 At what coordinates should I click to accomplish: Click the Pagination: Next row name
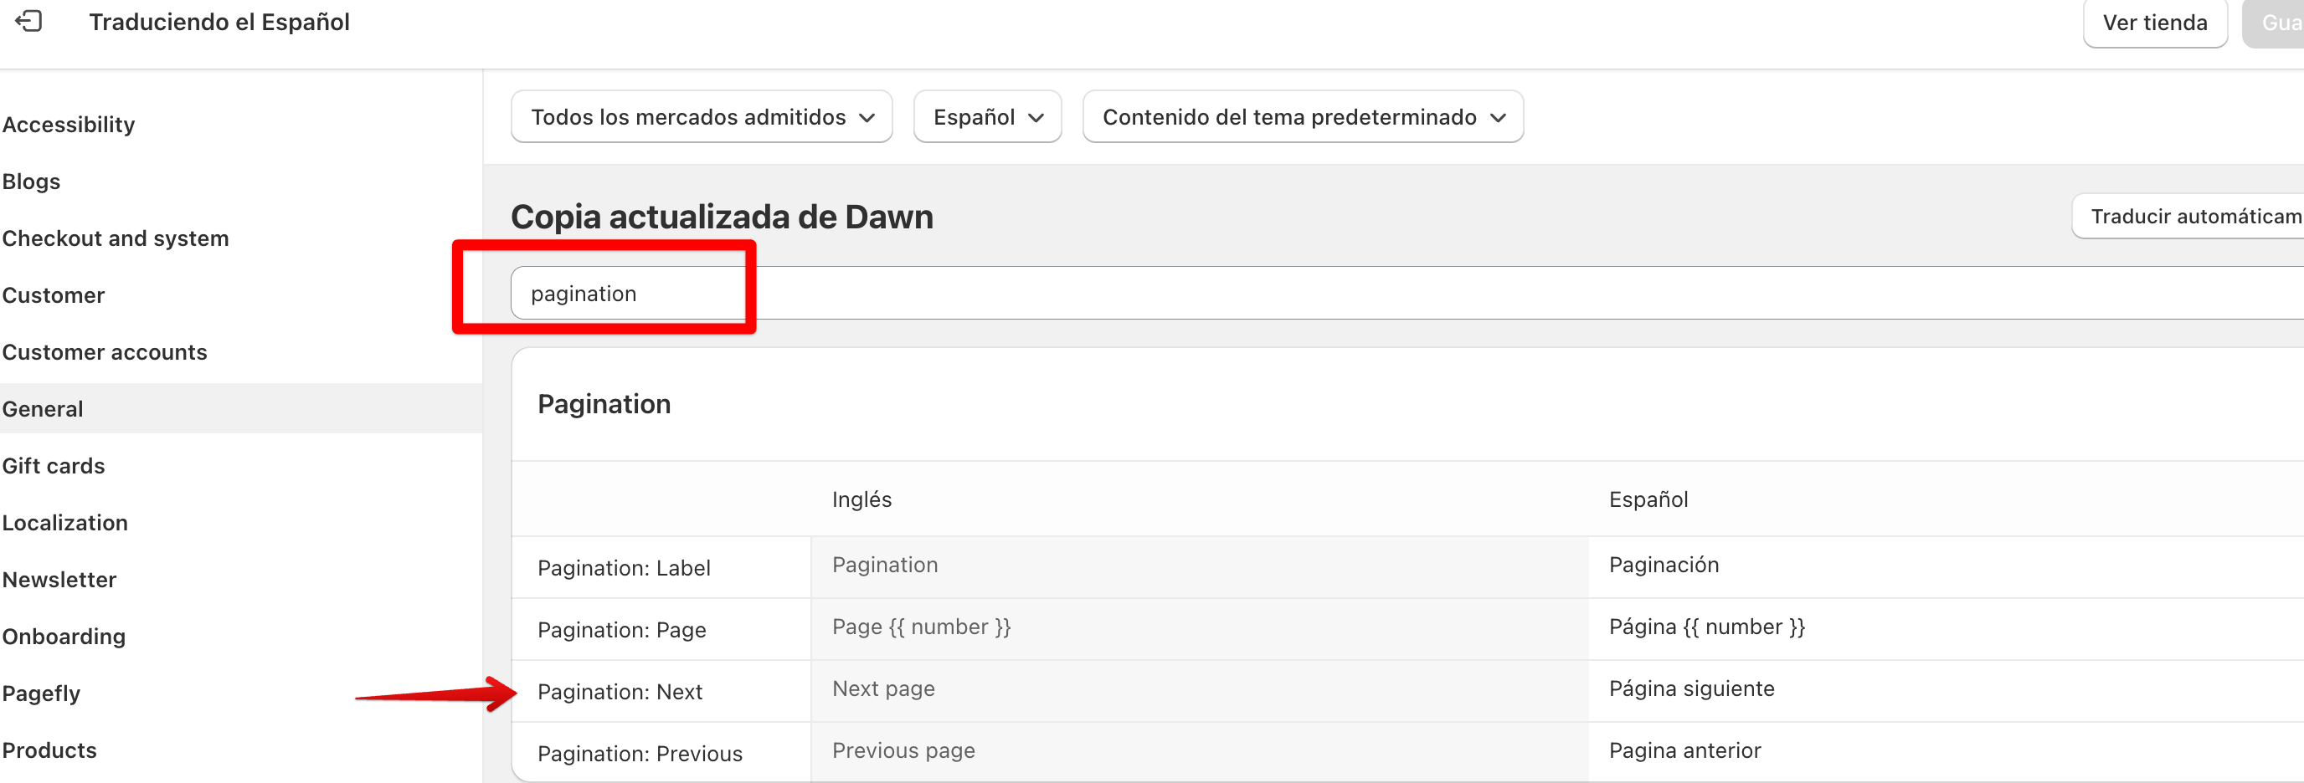point(620,692)
